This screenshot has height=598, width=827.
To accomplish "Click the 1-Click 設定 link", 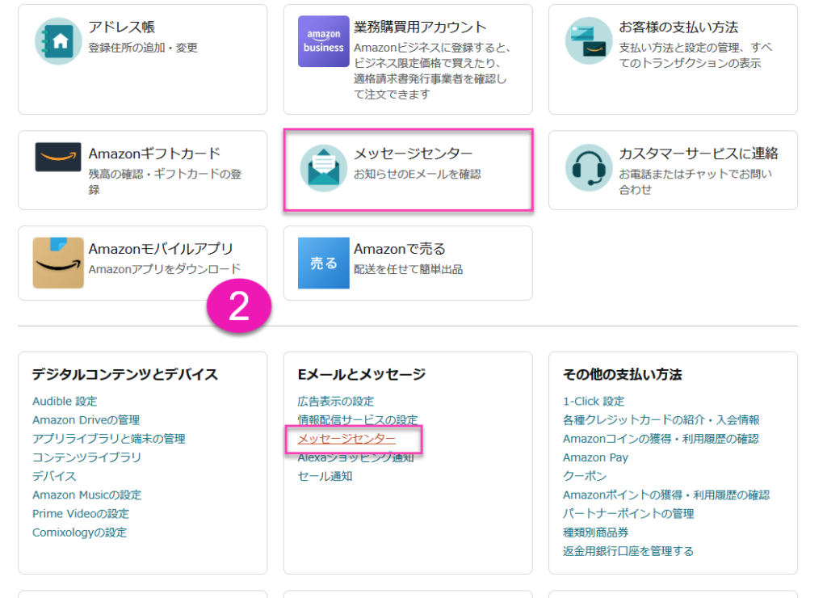I will click(594, 402).
